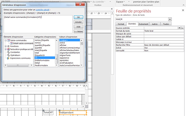This screenshot has width=186, height=116.
Task: Click in the expression text box
Action: click(x=38, y=24)
